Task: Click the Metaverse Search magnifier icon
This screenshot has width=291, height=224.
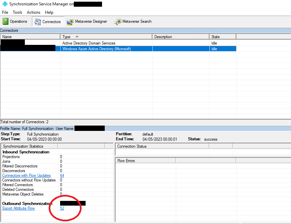Action: click(117, 21)
